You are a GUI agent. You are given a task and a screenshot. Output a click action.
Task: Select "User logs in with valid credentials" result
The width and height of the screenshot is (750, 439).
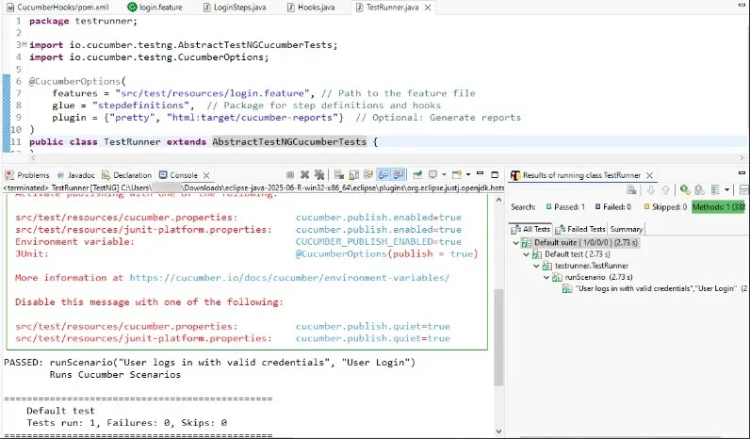tap(654, 289)
